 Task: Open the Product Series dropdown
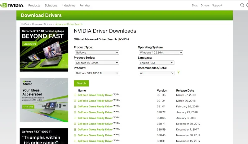tap(97, 63)
